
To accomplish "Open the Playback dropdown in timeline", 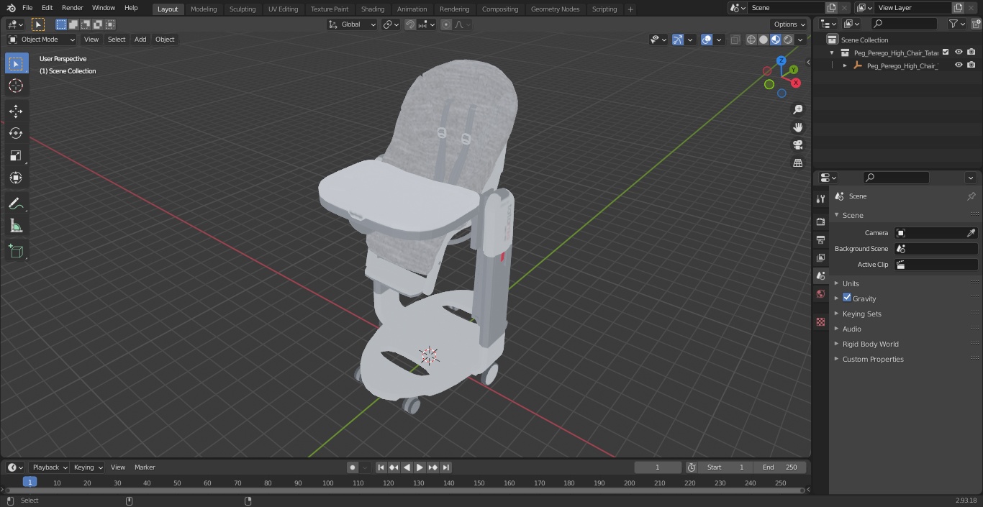I will coord(50,467).
